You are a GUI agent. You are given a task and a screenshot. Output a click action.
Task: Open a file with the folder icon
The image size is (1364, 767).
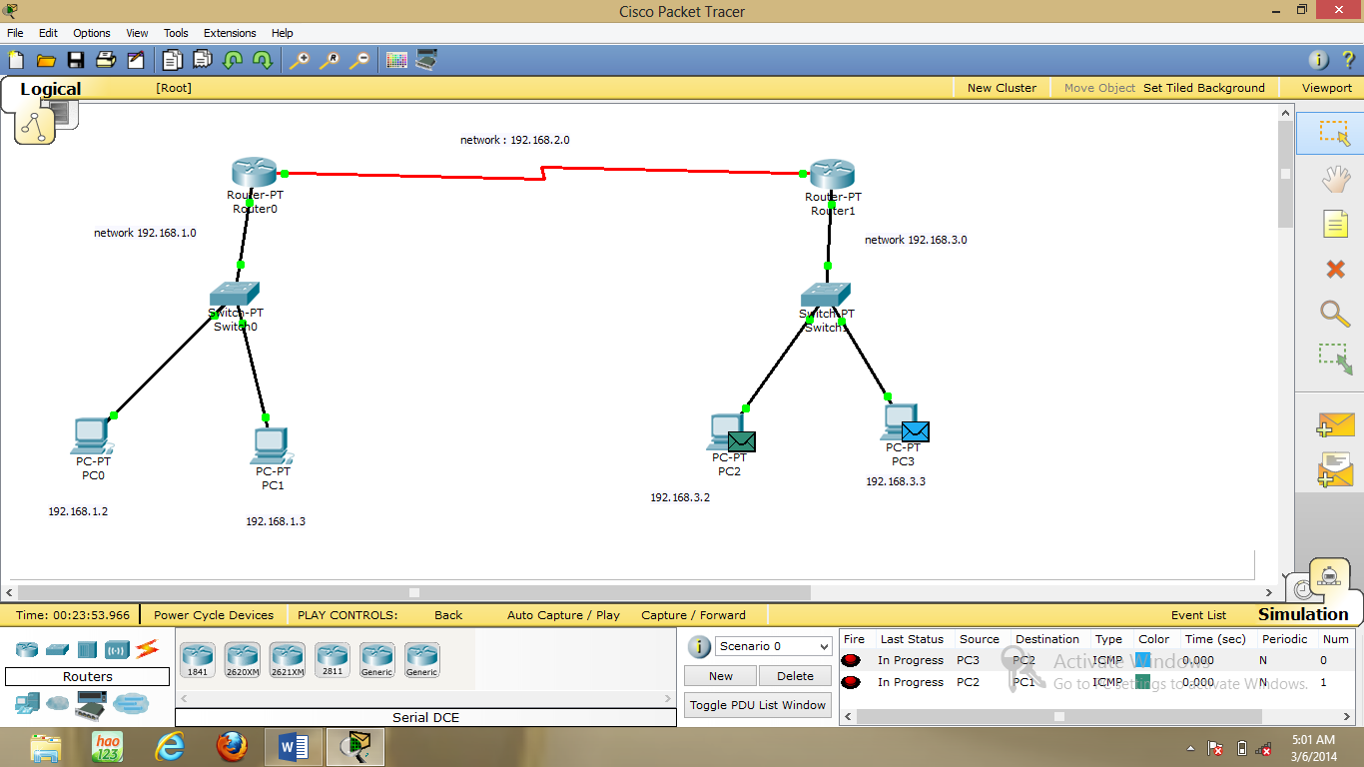point(46,60)
